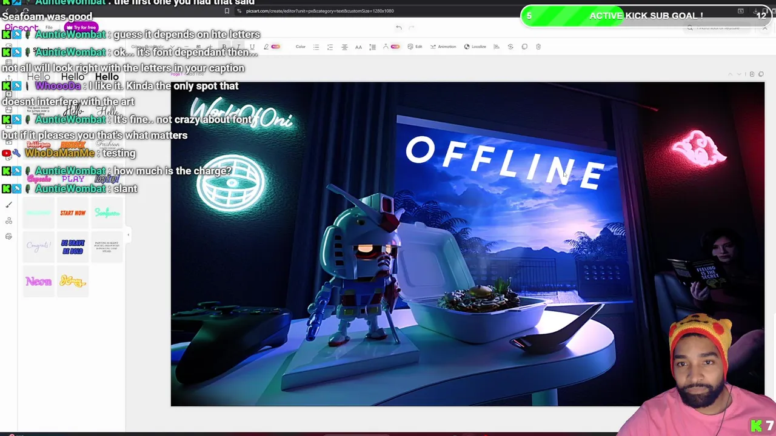Choose the Painting is silent poetry style
The width and height of the screenshot is (776, 436).
pyautogui.click(x=107, y=246)
